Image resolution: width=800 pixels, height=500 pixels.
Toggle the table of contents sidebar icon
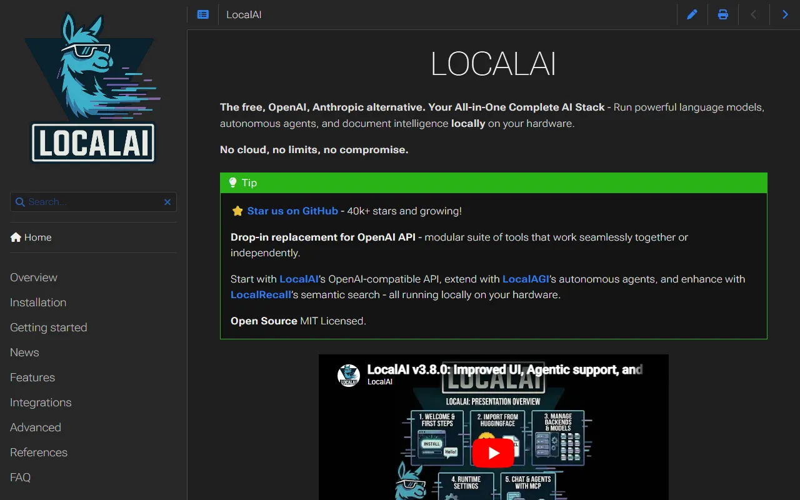[x=202, y=14]
